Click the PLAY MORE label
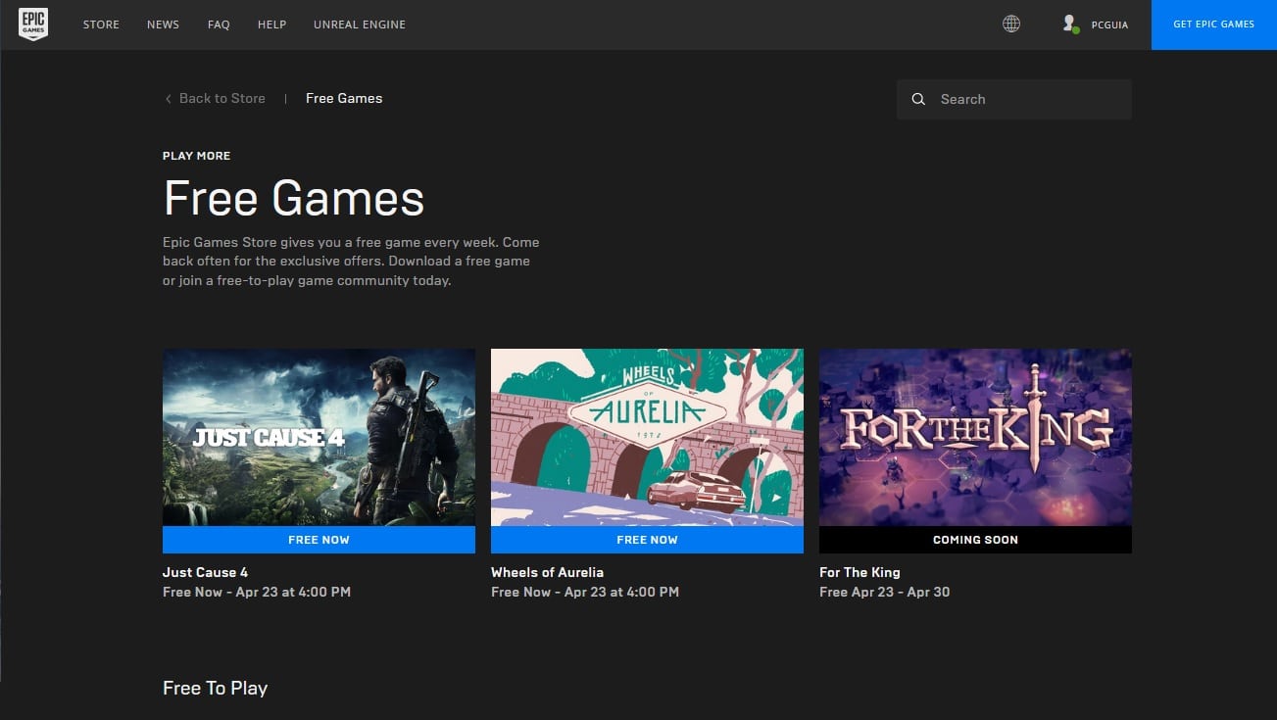The width and height of the screenshot is (1277, 720). (197, 156)
